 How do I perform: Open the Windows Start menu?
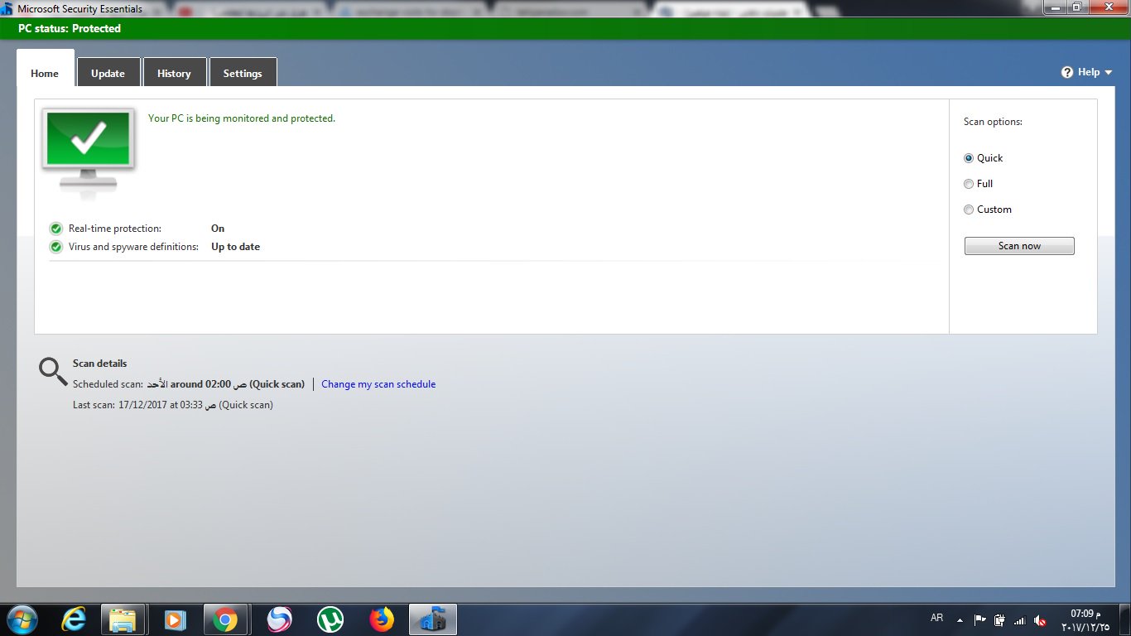pos(21,619)
